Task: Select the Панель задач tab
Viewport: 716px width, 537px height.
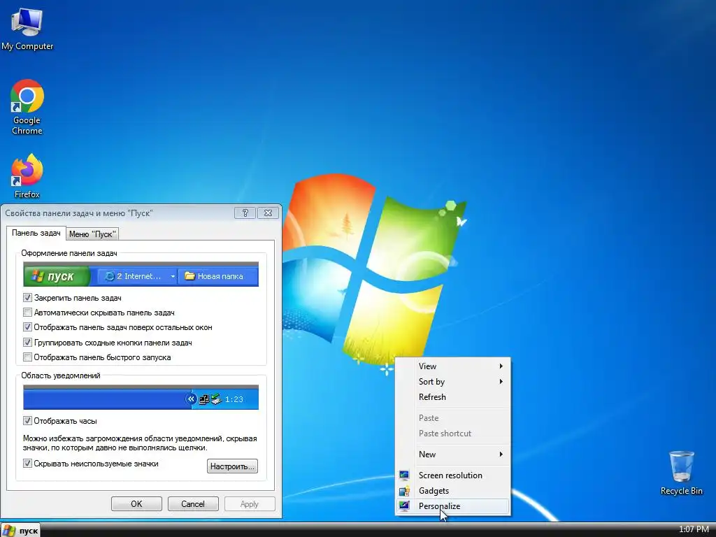Action: 36,233
